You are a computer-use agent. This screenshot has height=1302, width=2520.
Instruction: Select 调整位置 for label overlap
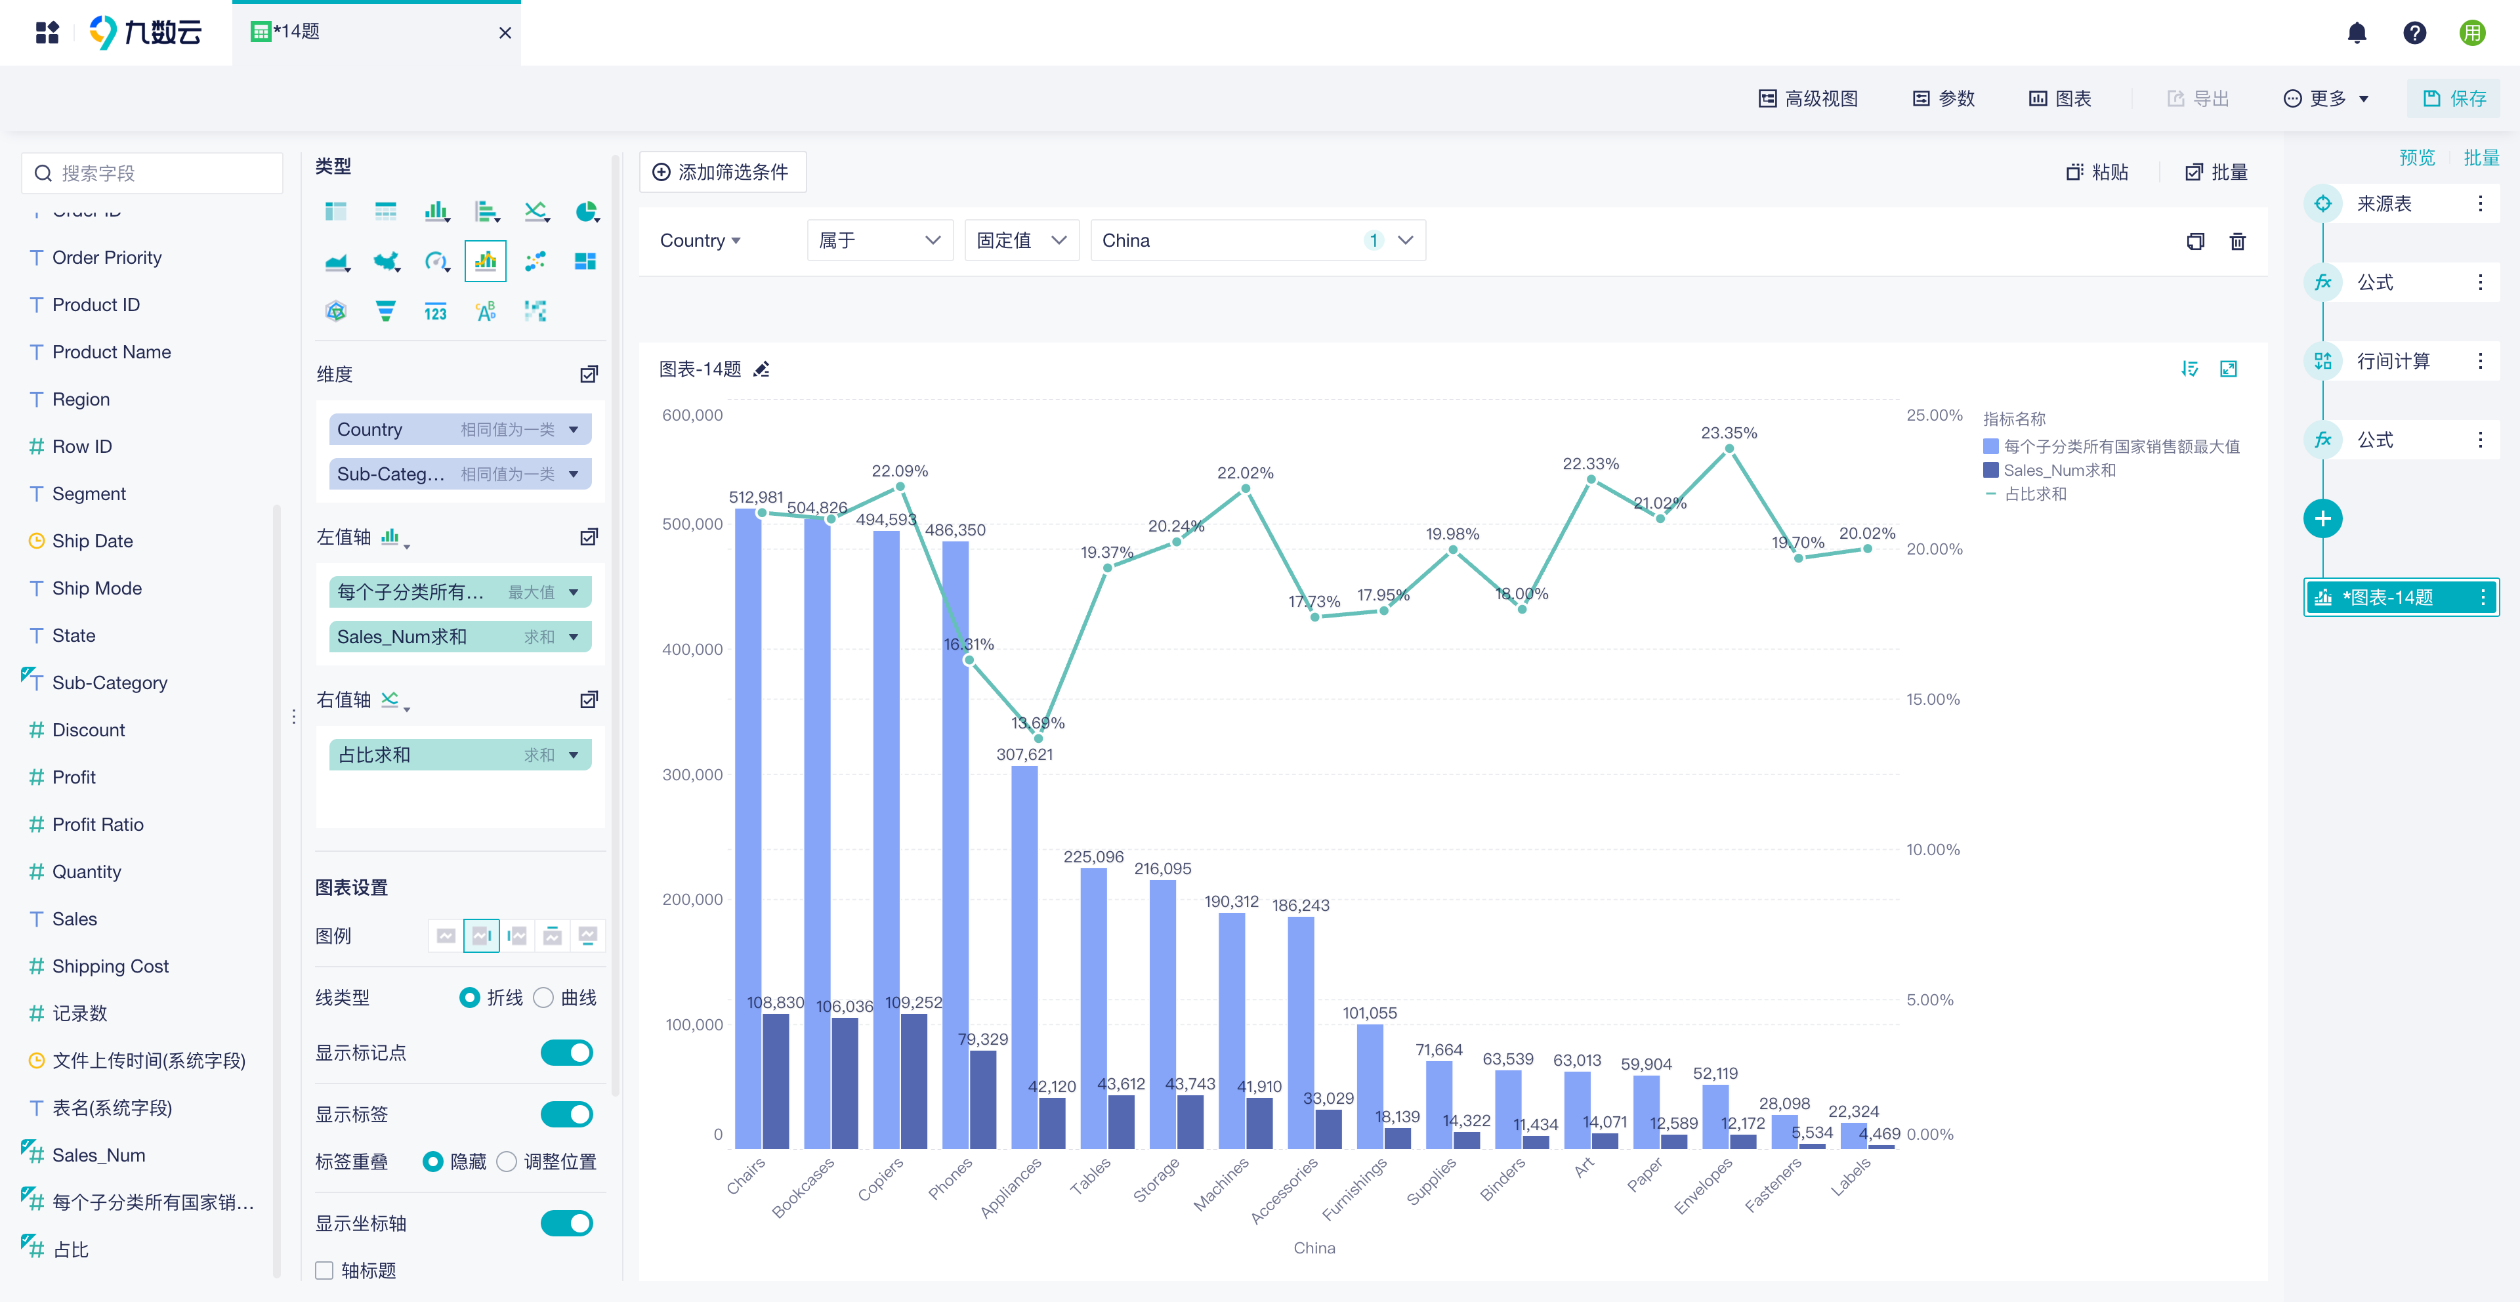pyautogui.click(x=507, y=1162)
